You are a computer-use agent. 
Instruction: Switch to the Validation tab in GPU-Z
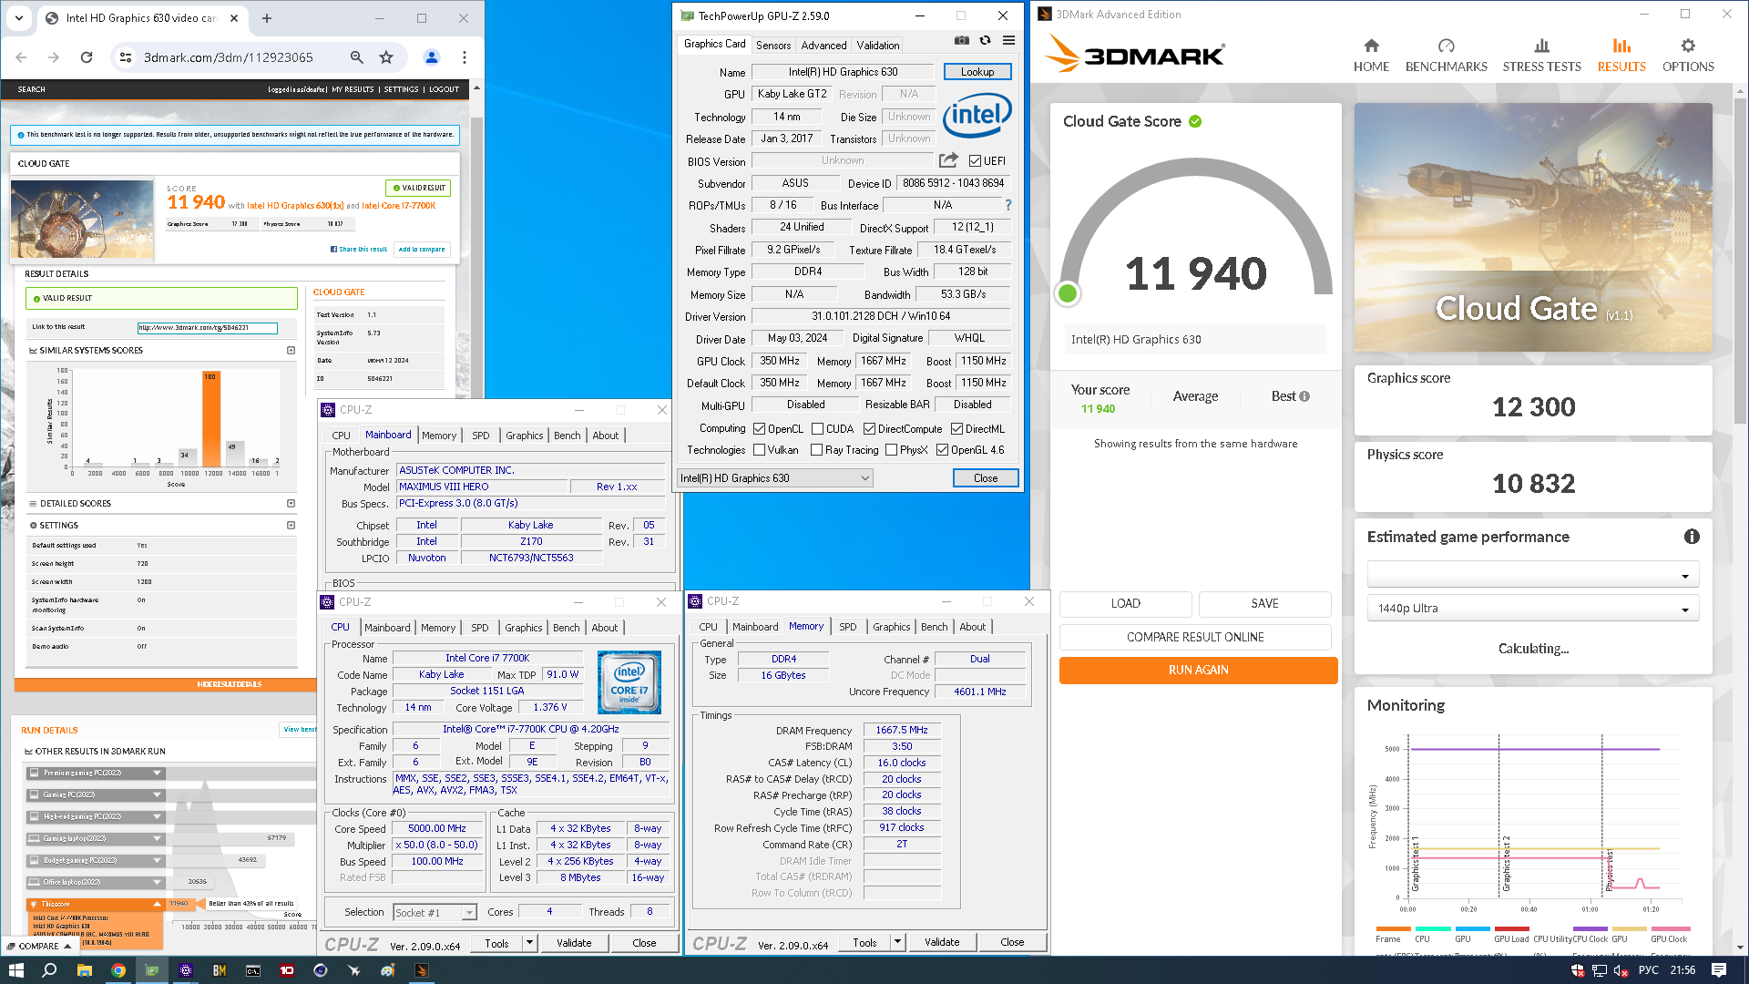click(877, 45)
